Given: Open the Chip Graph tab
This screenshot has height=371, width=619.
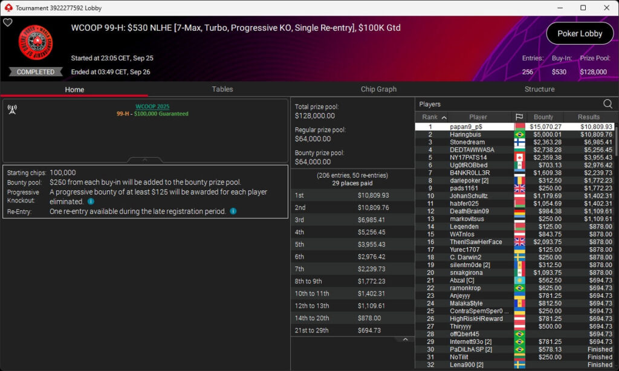Looking at the screenshot, I should (378, 89).
